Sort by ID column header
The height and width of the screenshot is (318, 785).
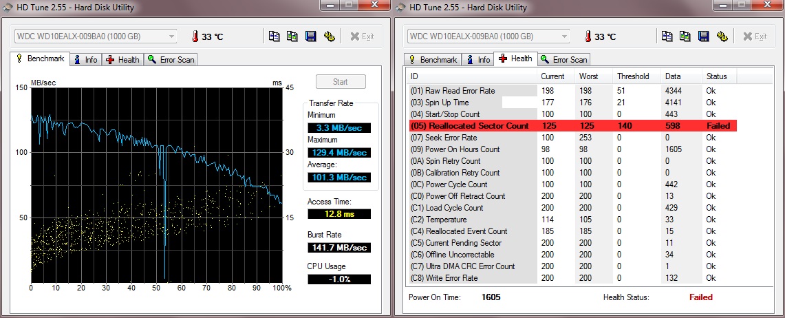[473, 76]
